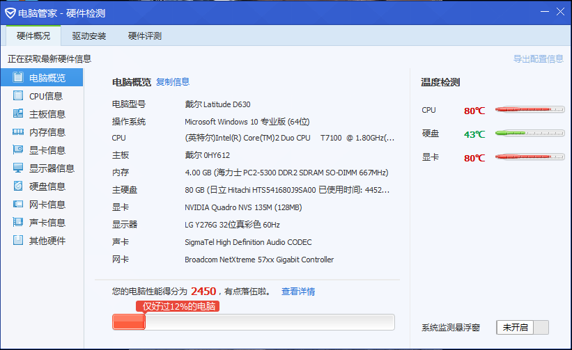The height and width of the screenshot is (350, 572).
Task: Click the CPU 80℃ temperature value
Action: coord(474,111)
